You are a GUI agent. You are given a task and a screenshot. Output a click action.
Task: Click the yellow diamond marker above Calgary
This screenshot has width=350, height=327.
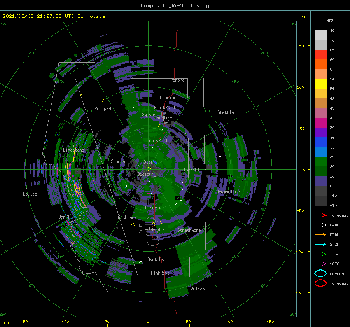pyautogui.click(x=154, y=224)
